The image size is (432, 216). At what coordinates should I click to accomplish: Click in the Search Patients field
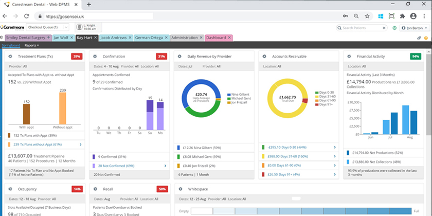pos(361,28)
